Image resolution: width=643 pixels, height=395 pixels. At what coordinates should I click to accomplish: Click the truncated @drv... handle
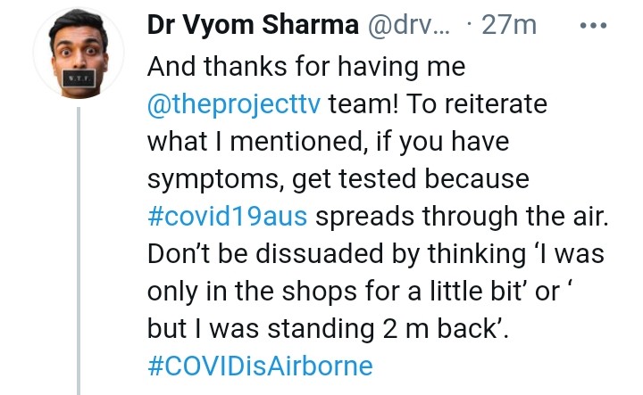(x=404, y=26)
